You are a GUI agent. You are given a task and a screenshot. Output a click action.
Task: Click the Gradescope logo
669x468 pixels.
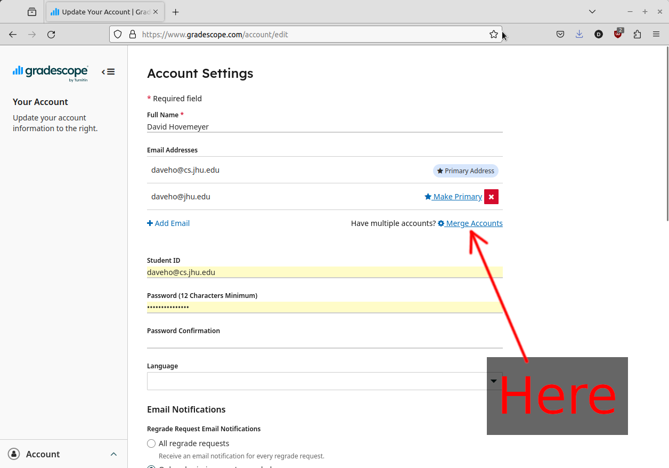click(50, 72)
